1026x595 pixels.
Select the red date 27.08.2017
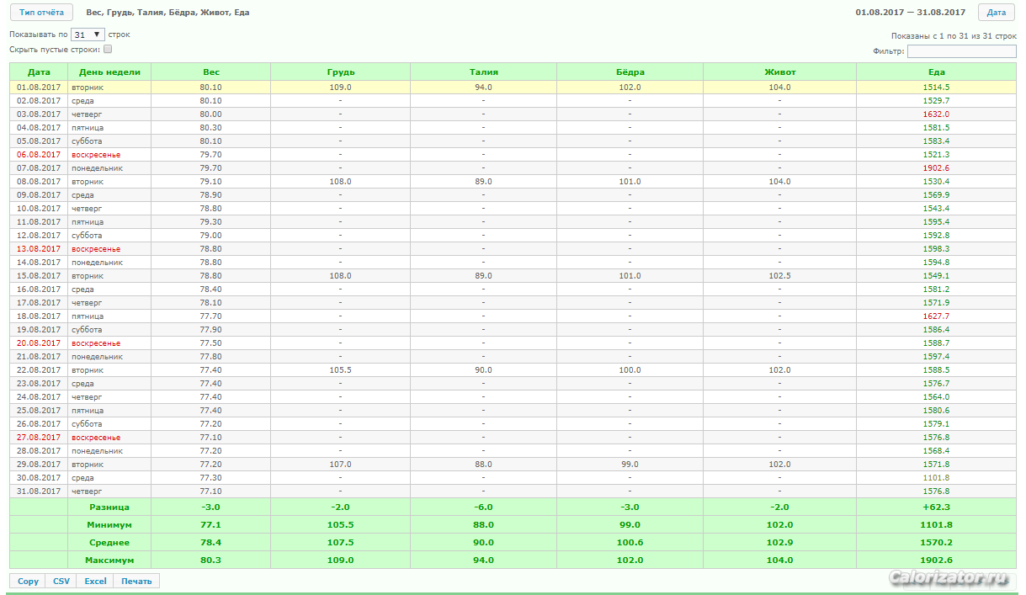pyautogui.click(x=39, y=437)
